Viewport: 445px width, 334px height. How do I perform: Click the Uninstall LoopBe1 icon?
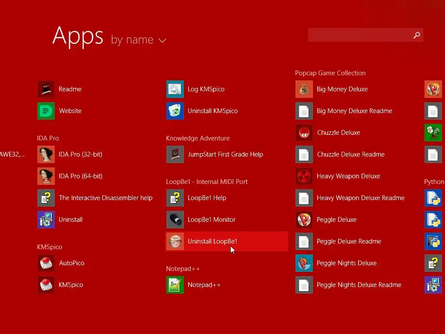(x=175, y=241)
